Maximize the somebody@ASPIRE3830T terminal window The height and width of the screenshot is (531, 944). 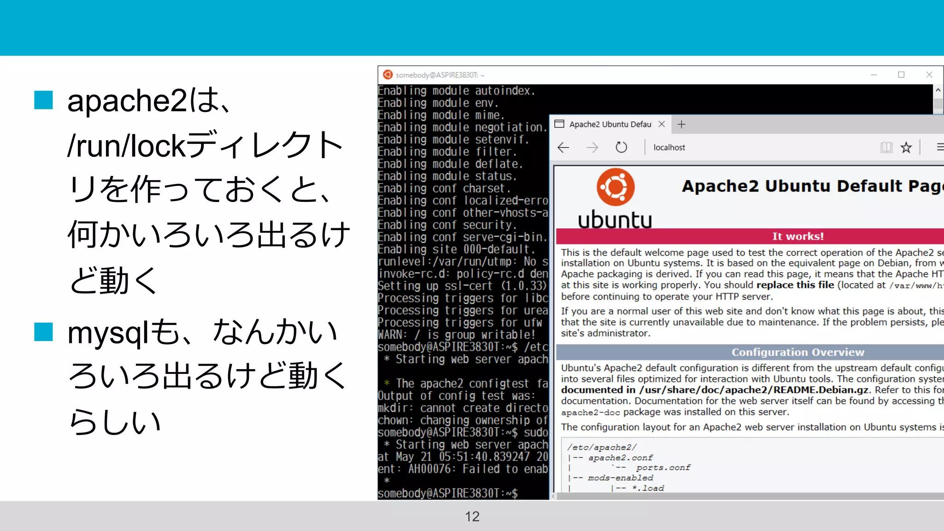pos(901,75)
